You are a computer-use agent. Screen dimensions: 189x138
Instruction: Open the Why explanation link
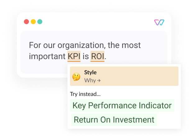click(92, 80)
